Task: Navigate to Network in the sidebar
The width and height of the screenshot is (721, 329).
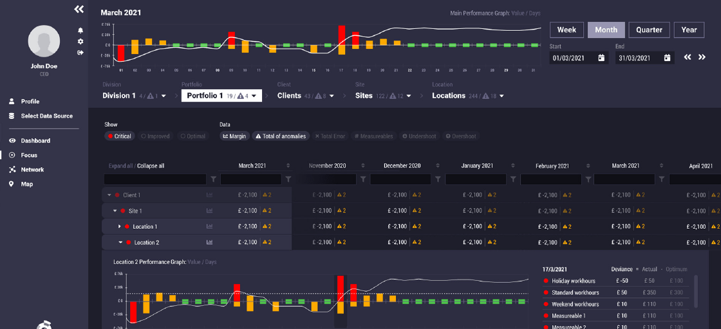Action: (32, 170)
